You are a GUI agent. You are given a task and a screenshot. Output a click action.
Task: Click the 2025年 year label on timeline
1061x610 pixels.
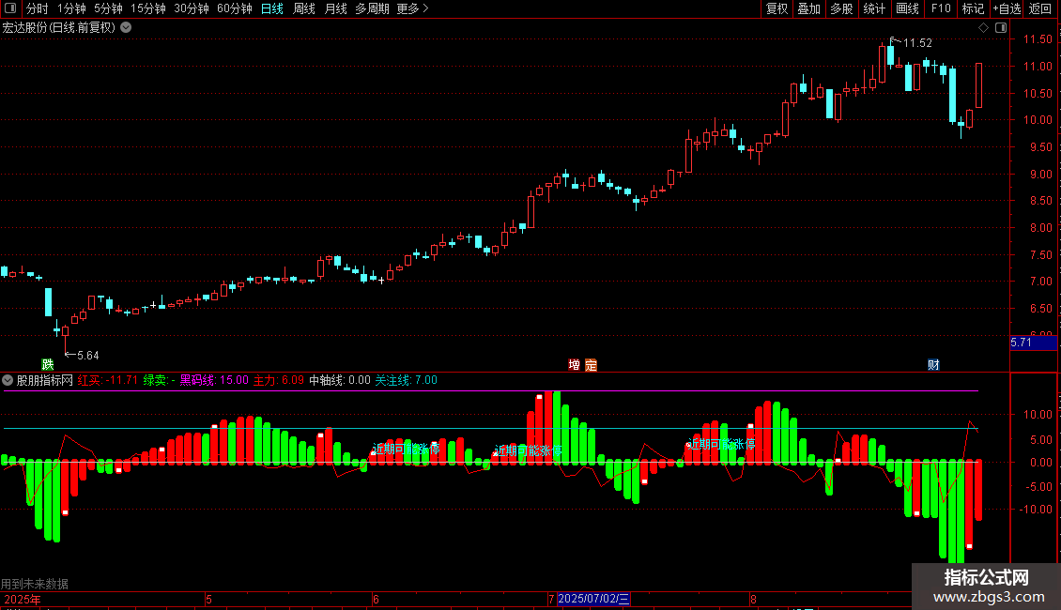[x=23, y=599]
